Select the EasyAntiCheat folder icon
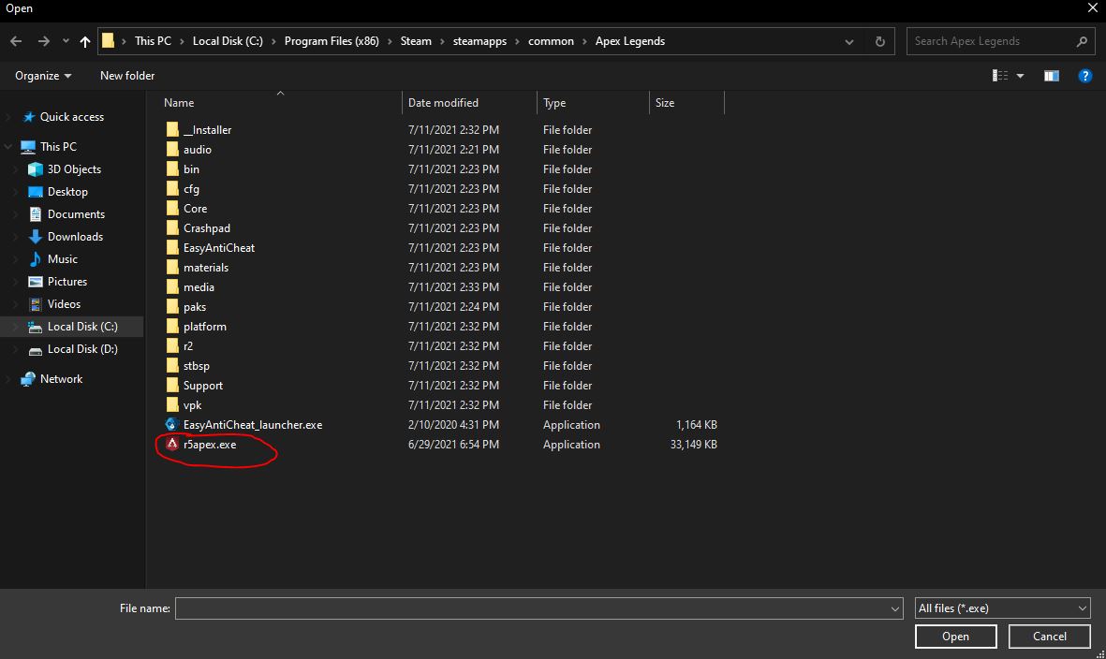This screenshot has width=1106, height=659. [x=172, y=248]
